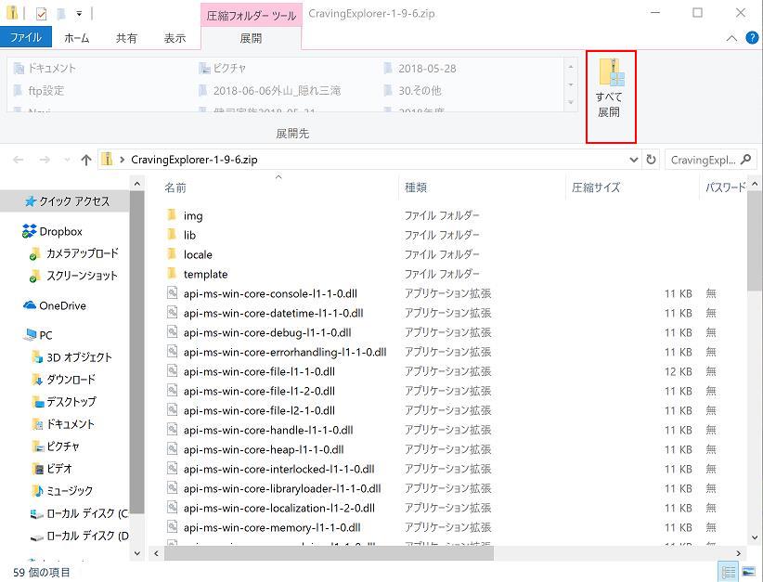The height and width of the screenshot is (582, 763).
Task: Click the Forward navigation arrow
Action: pyautogui.click(x=45, y=160)
